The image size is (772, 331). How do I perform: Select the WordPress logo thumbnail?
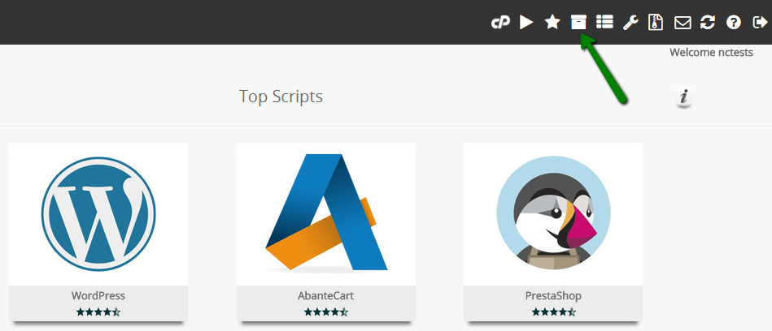(x=98, y=213)
